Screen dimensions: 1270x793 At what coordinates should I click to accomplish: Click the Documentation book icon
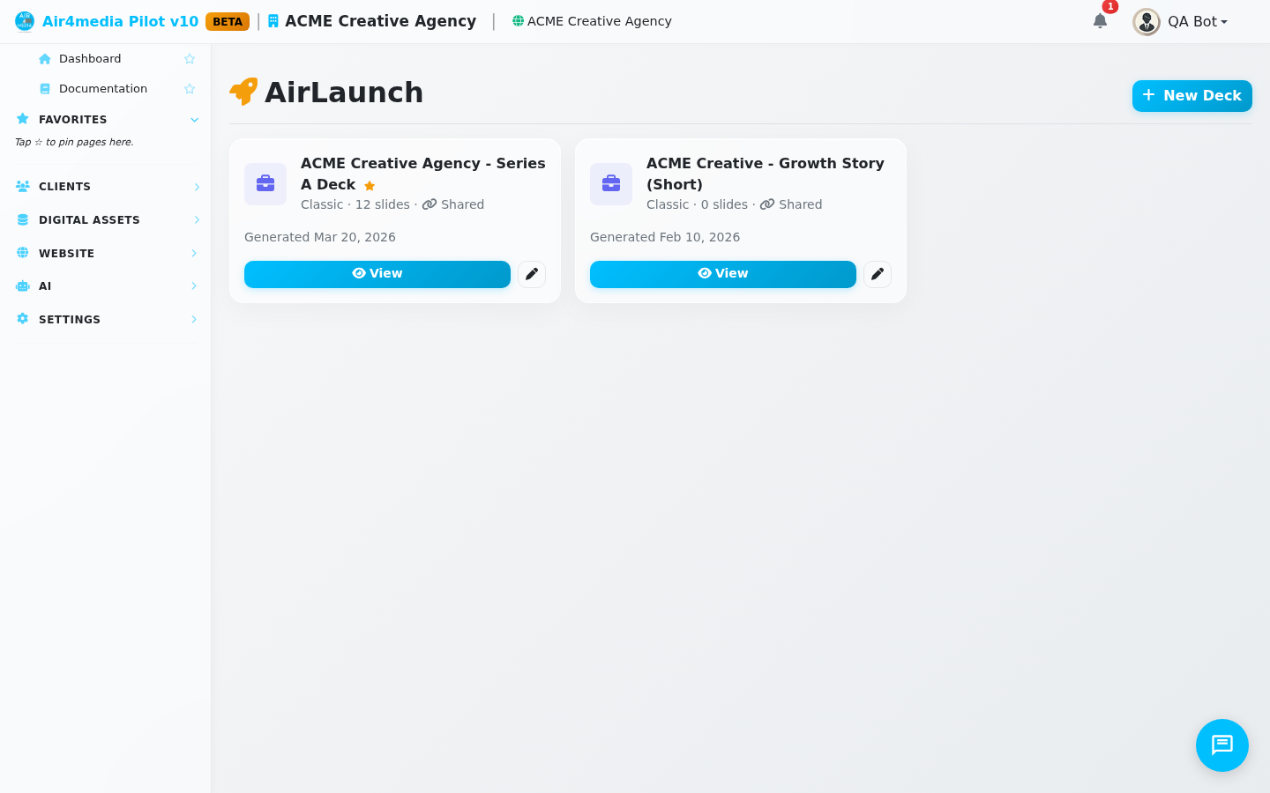(45, 89)
